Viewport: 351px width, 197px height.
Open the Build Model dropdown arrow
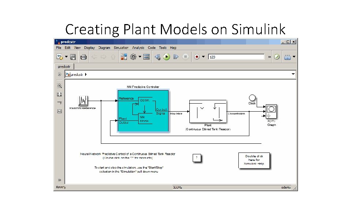pyautogui.click(x=294, y=57)
